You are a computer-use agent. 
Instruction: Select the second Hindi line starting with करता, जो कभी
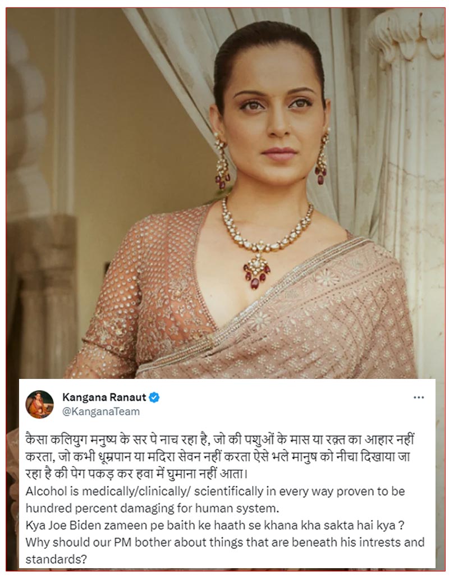[x=218, y=457]
